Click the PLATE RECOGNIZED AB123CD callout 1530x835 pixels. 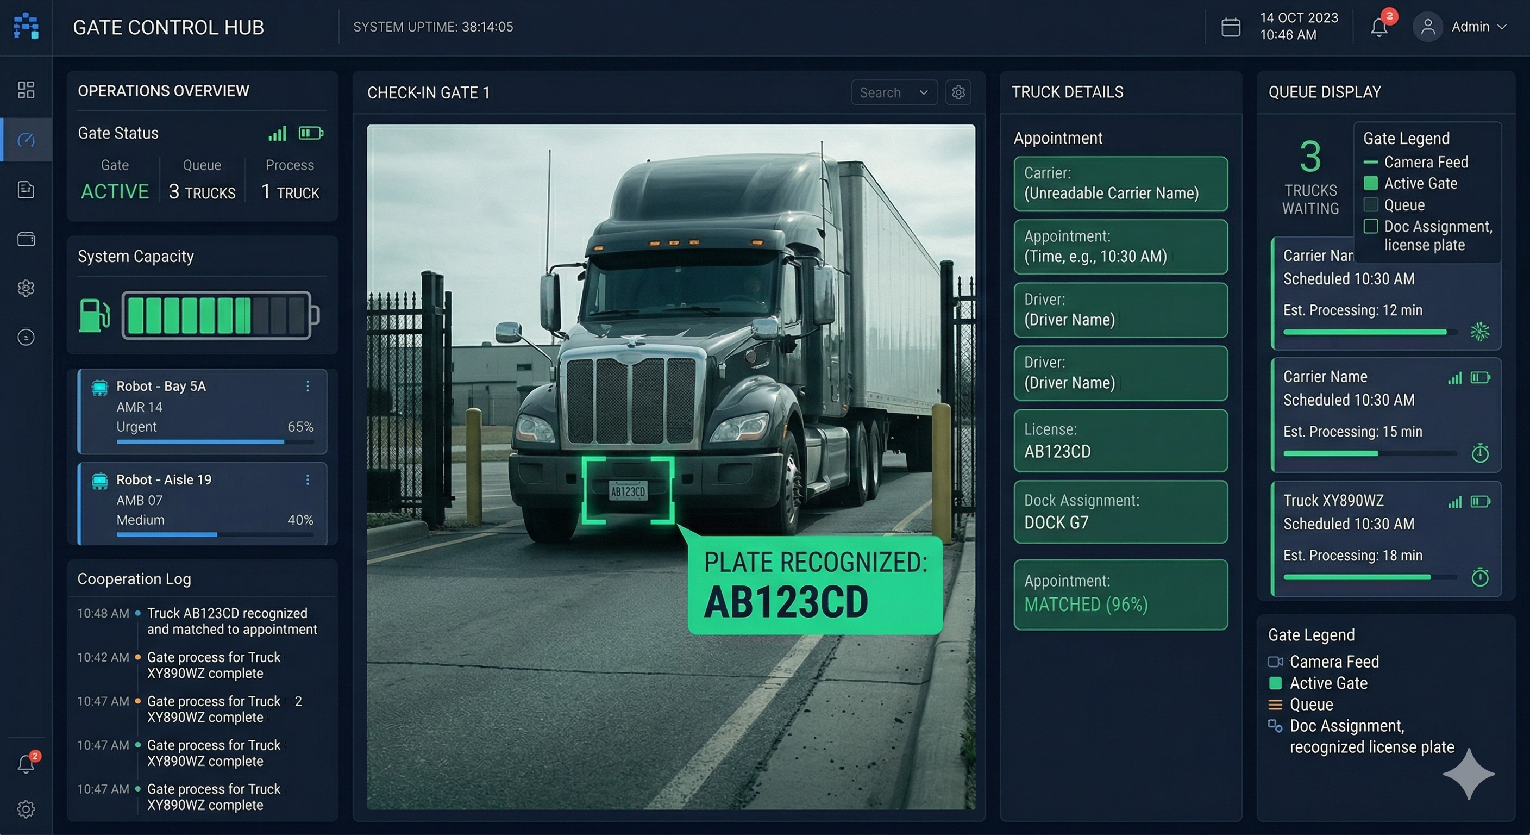pos(814,585)
